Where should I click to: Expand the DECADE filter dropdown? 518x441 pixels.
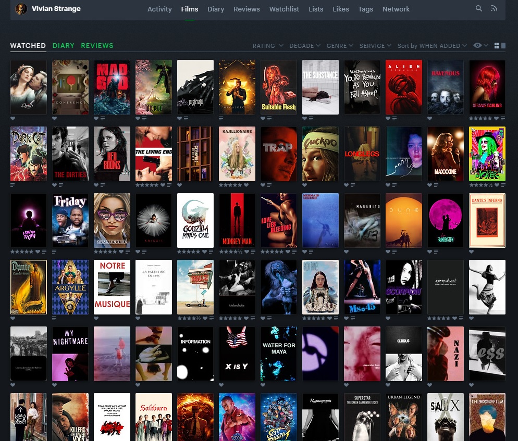coord(304,46)
